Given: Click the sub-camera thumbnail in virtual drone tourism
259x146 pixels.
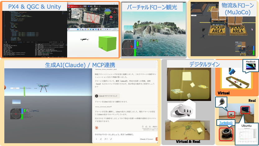Looking at the screenshot, I should 128,32.
